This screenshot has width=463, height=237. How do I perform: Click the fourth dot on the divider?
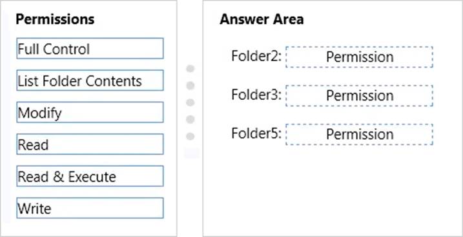click(x=190, y=120)
